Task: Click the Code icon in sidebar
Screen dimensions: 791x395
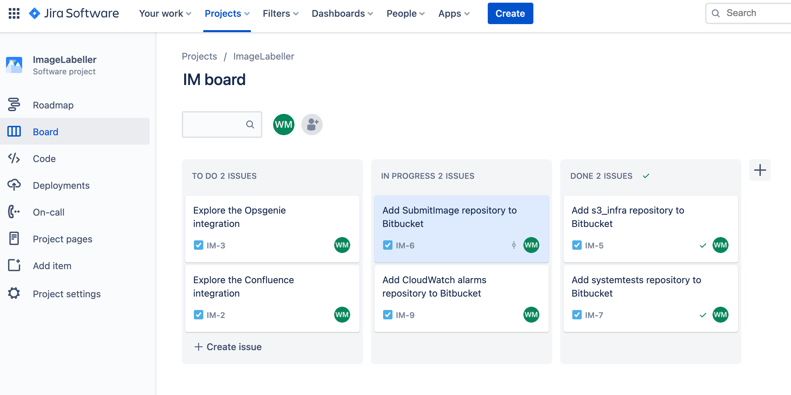Action: (14, 158)
